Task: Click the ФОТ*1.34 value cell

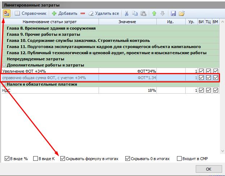Action: pyautogui.click(x=127, y=78)
